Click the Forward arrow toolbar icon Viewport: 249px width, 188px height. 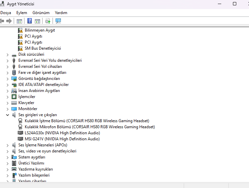[9, 21]
